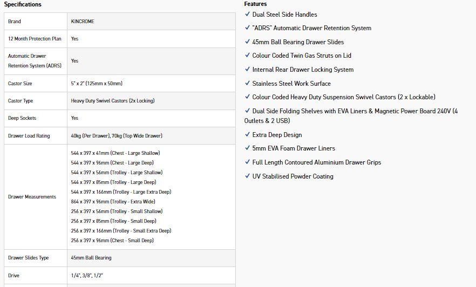Click the checkmark beside Dual Steel Side Handles
Image resolution: width=476 pixels, height=287 pixels.
(x=247, y=15)
